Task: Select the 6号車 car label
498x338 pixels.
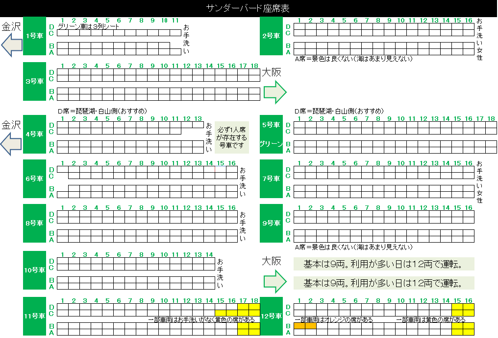Action: tap(35, 179)
